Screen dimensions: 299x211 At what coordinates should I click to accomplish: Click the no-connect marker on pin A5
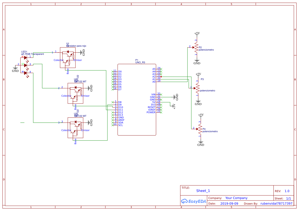pos(161,69)
